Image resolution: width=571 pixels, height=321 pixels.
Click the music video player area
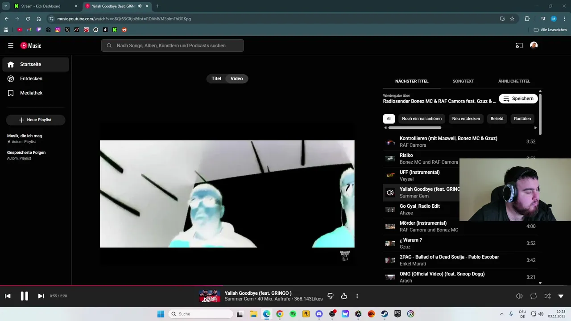227,194
